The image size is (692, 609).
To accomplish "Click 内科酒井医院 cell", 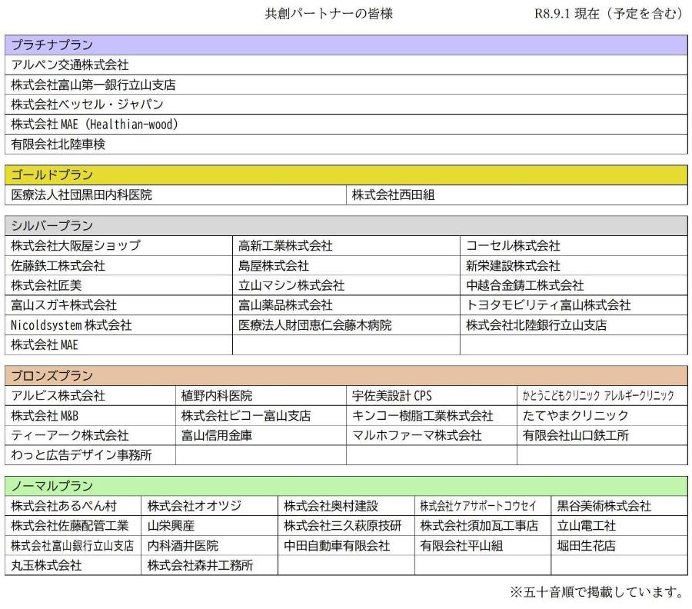I will (x=210, y=546).
